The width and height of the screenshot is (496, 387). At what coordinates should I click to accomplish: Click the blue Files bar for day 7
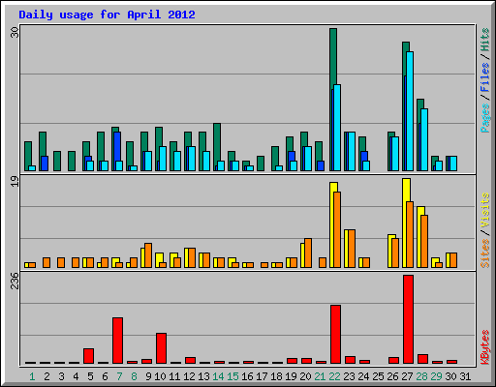click(117, 146)
